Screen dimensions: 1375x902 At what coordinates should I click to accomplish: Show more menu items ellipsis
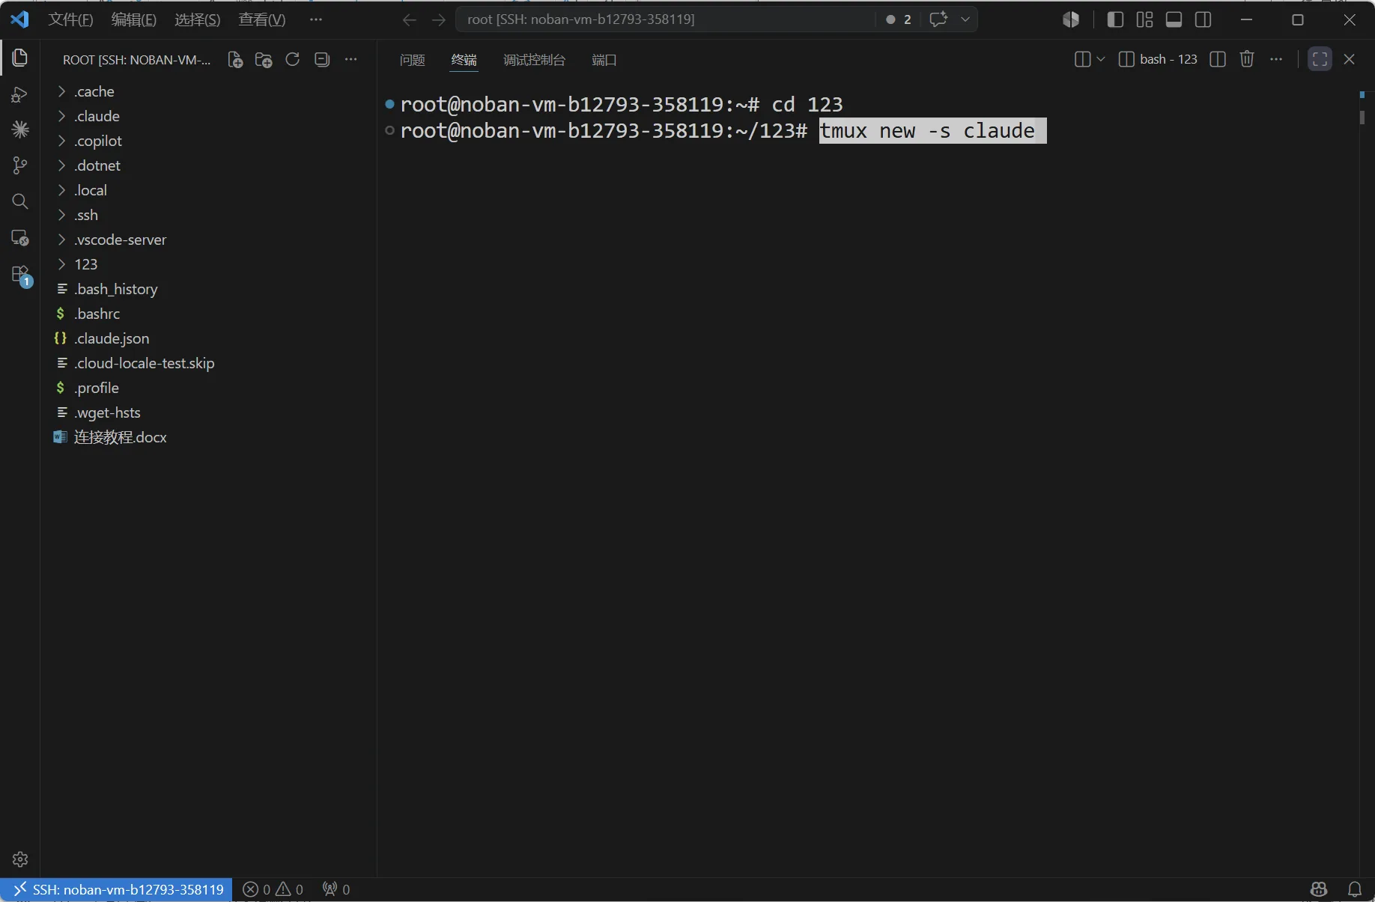click(x=316, y=19)
